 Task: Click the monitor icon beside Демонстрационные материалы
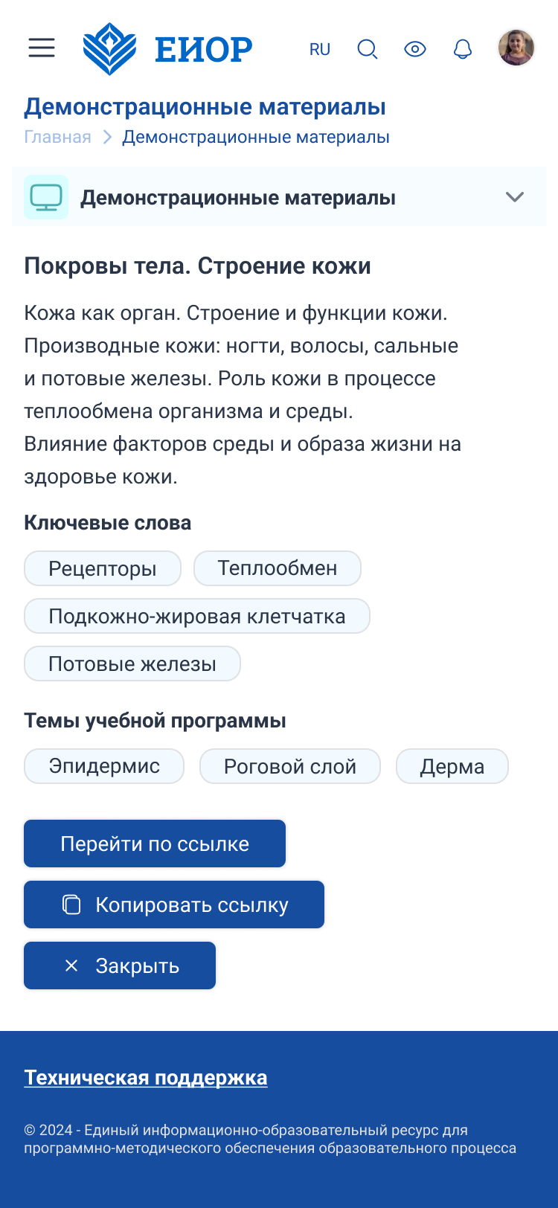46,197
